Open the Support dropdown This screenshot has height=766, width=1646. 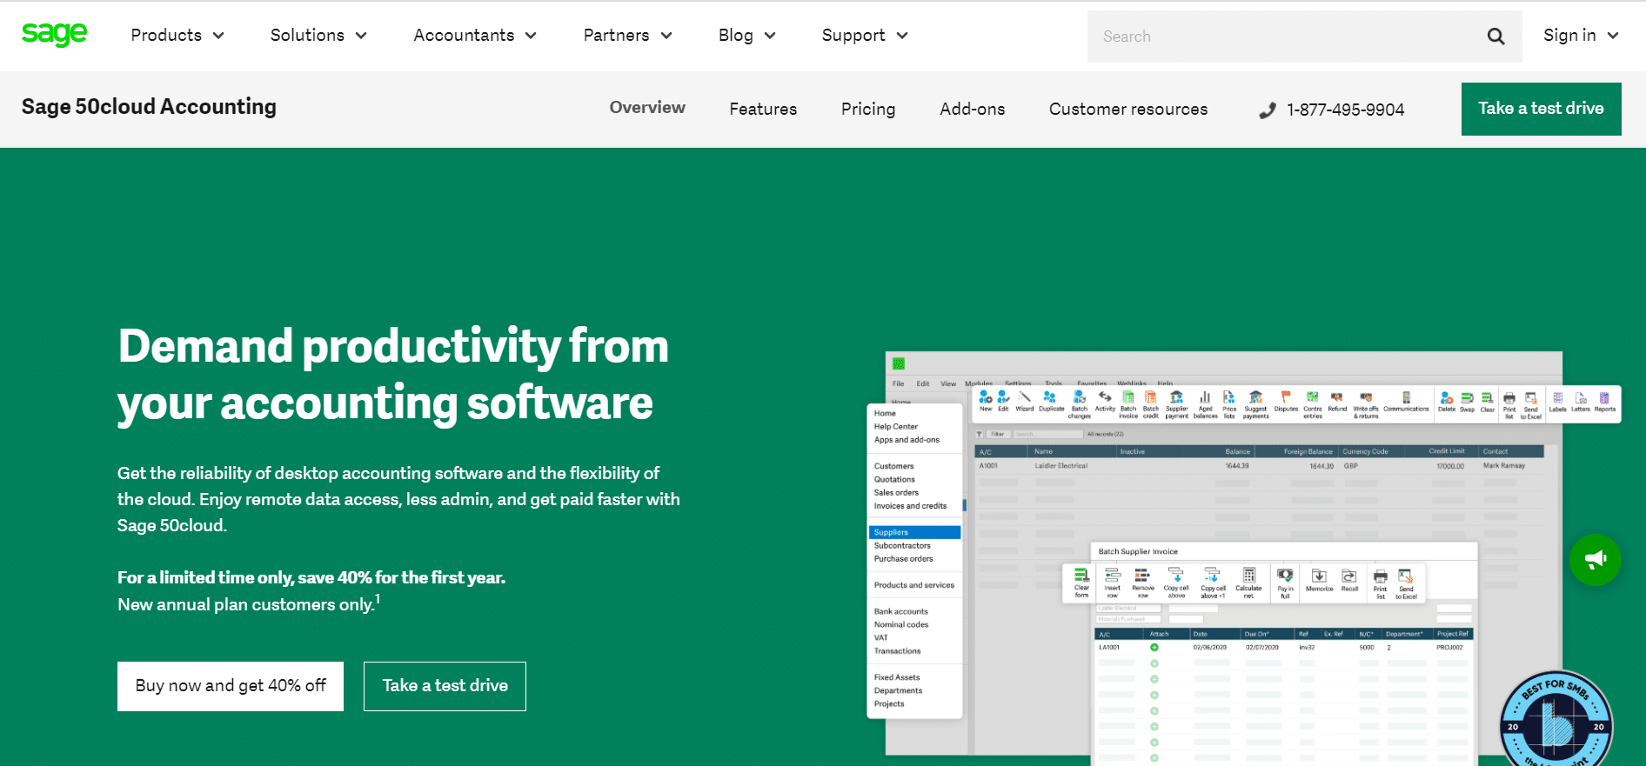pos(865,36)
